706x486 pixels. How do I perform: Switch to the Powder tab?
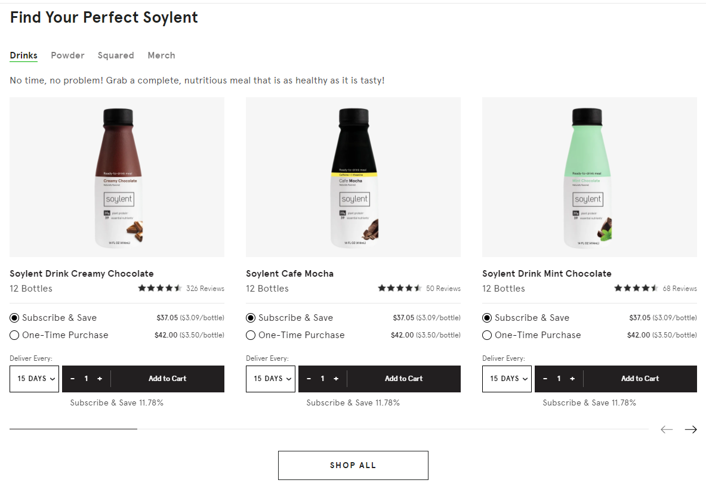click(67, 55)
